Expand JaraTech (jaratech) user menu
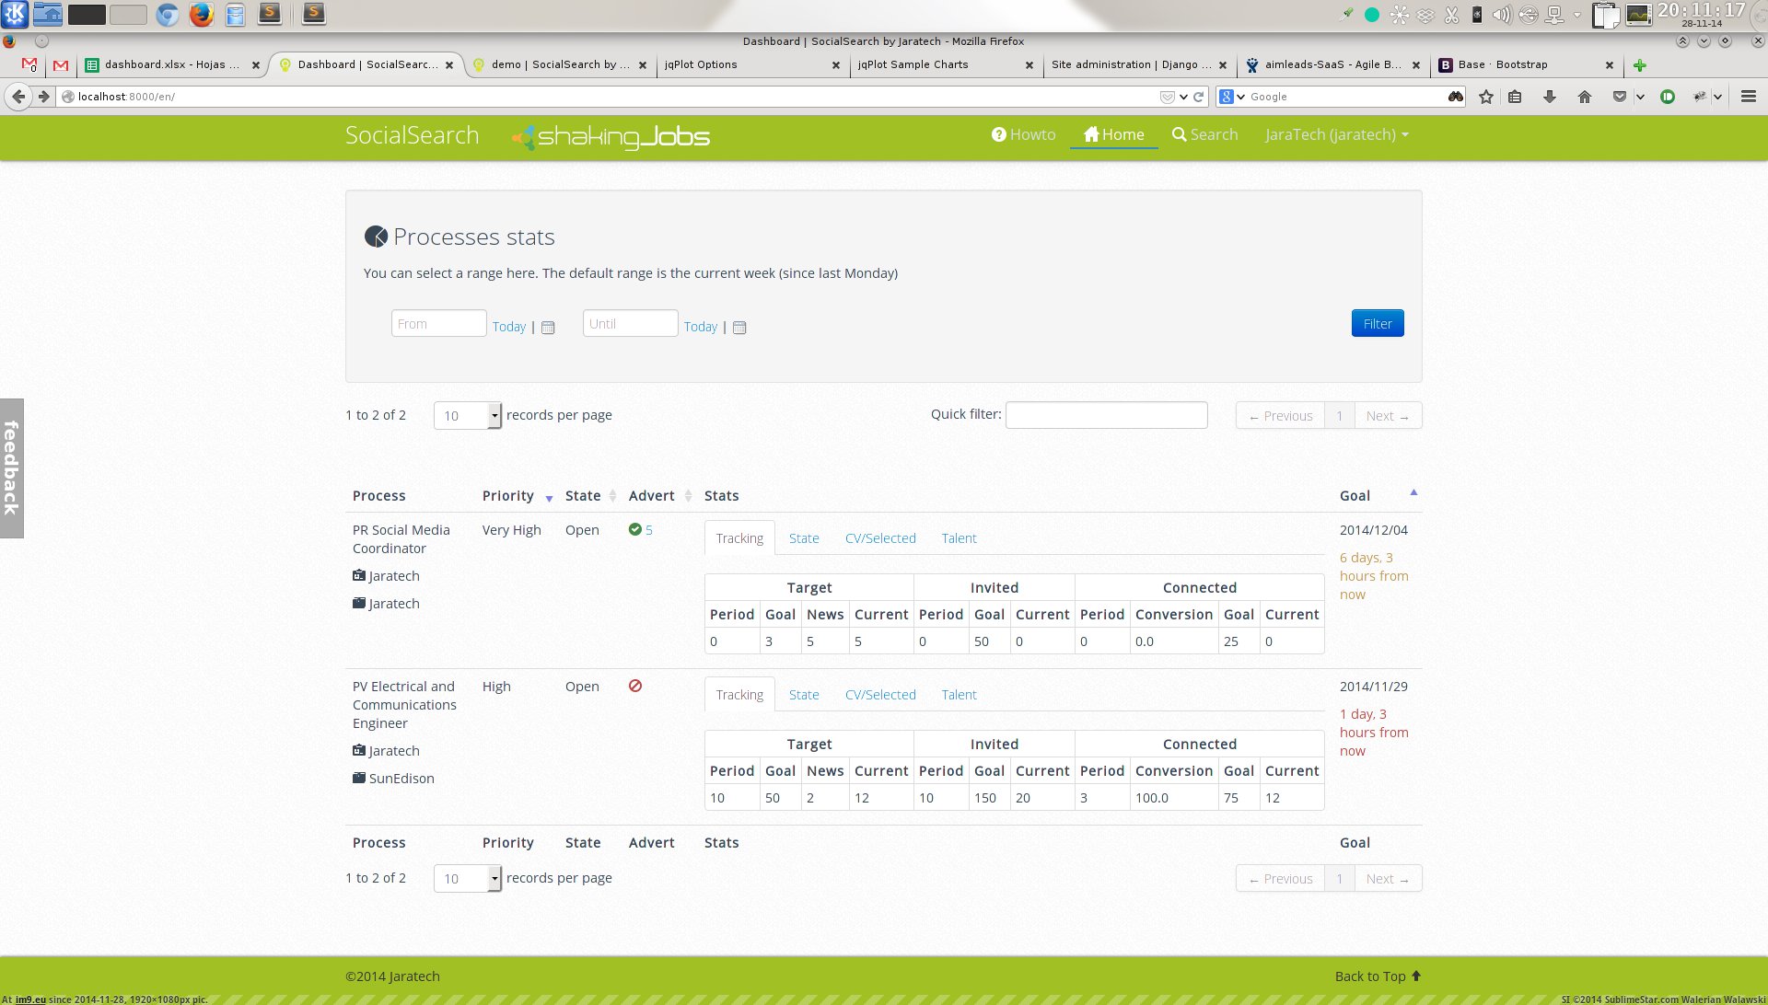 (x=1336, y=134)
